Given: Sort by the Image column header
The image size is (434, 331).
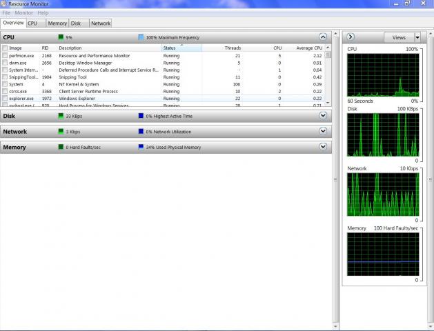Looking at the screenshot, I should [x=15, y=48].
